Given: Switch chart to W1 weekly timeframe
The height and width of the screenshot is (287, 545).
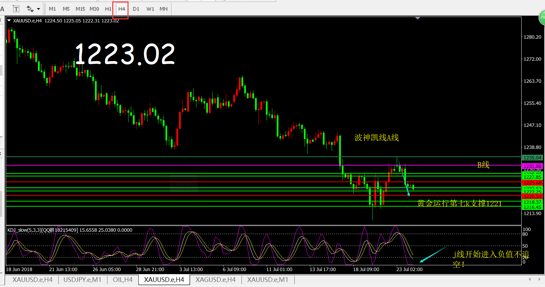Looking at the screenshot, I should pyautogui.click(x=150, y=9).
